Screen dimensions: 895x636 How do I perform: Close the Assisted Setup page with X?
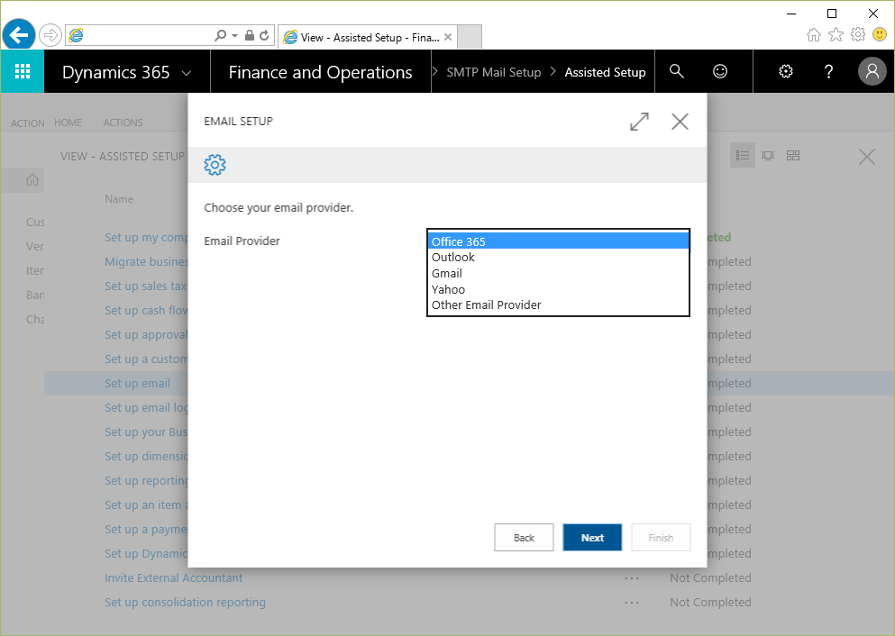(x=867, y=157)
